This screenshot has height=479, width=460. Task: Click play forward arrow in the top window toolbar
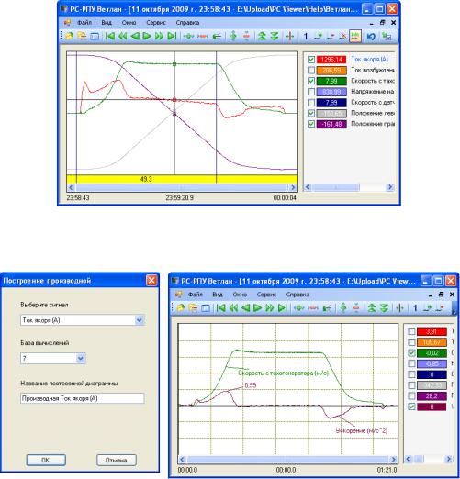[x=147, y=36]
